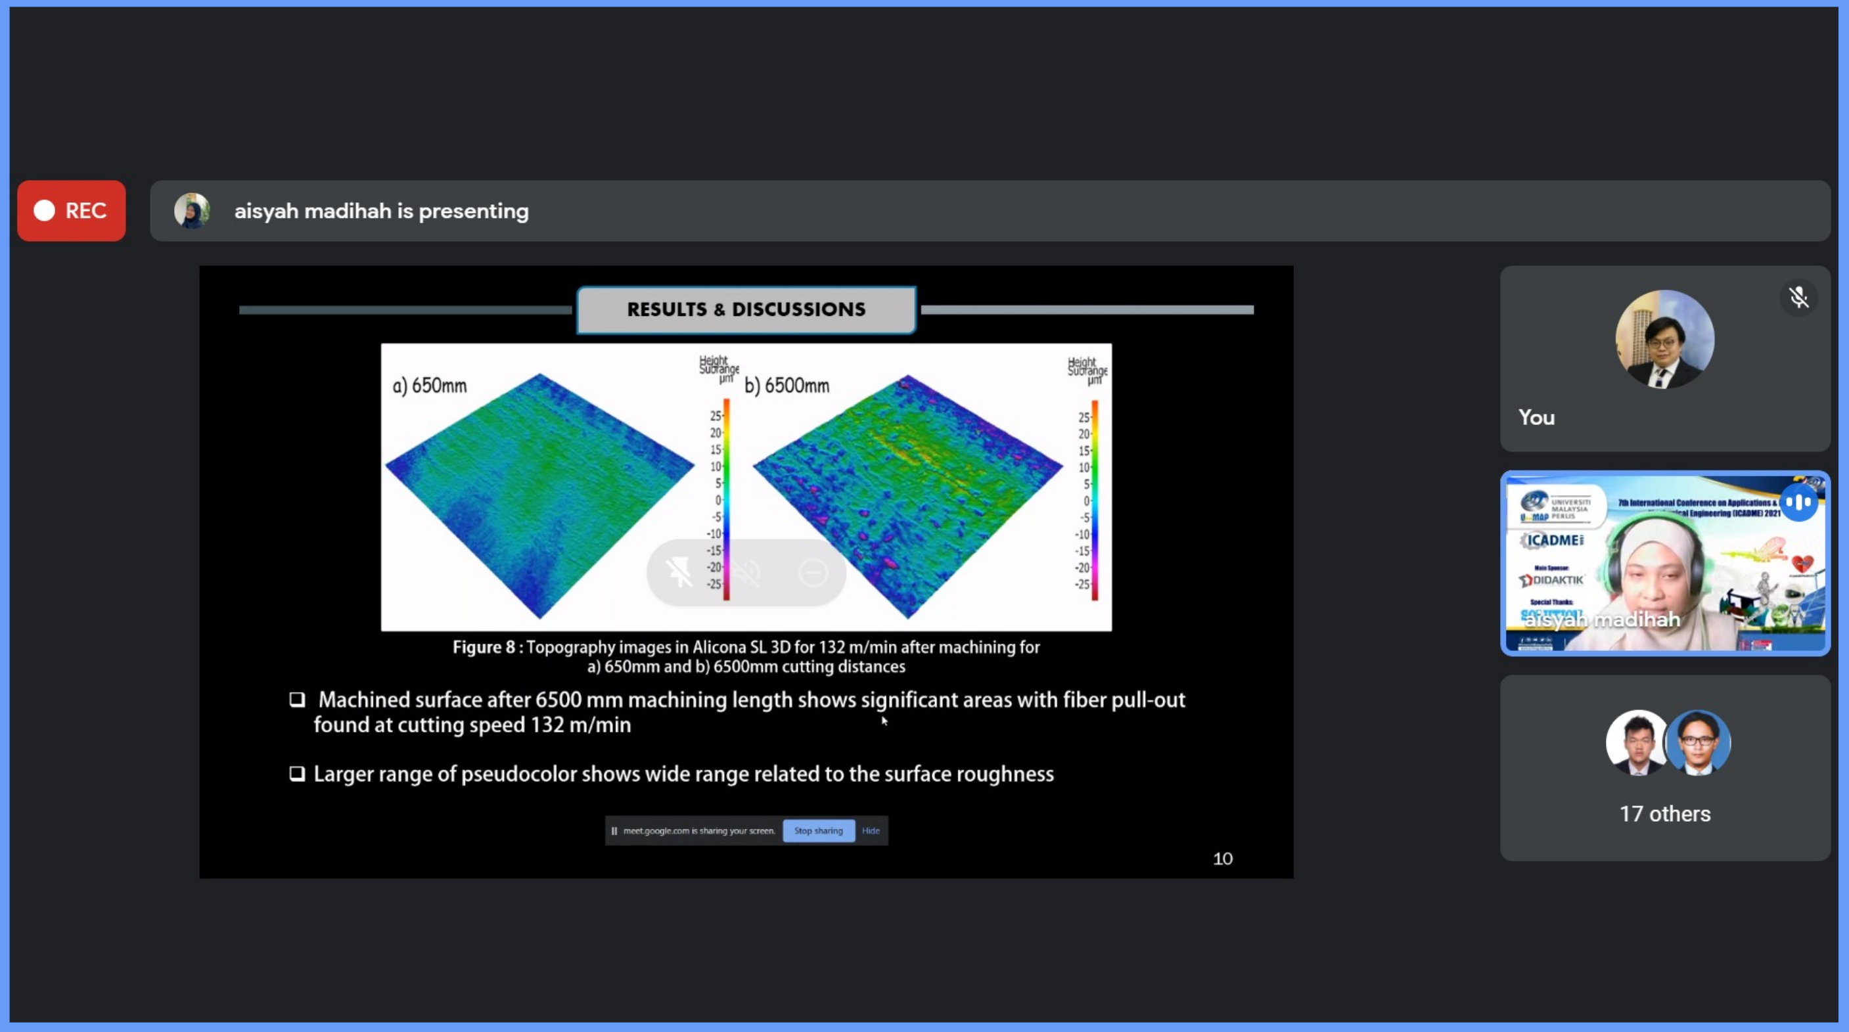Click the second bullet checkbox about pseudocolor range
This screenshot has width=1849, height=1032.
coord(296,774)
